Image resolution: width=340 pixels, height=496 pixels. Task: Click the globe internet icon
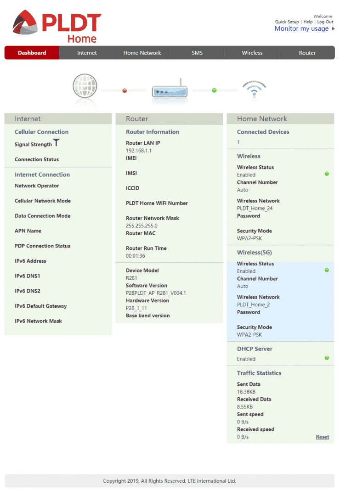[85, 86]
